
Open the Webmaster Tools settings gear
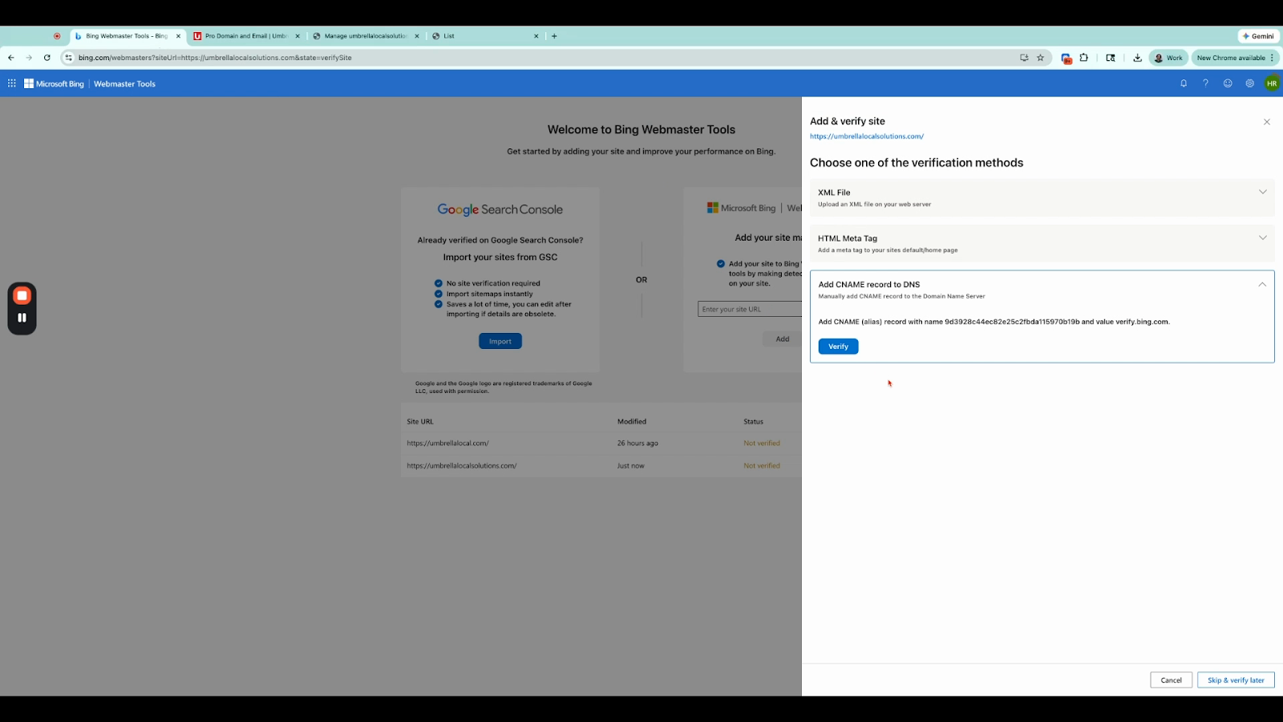tap(1249, 83)
